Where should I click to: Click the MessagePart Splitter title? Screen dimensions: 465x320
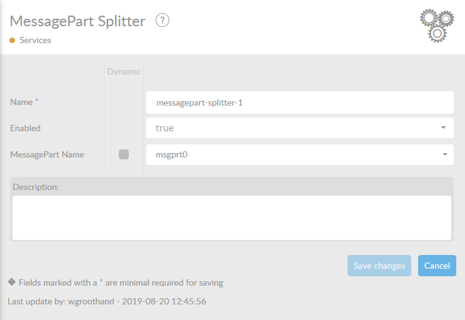(77, 21)
